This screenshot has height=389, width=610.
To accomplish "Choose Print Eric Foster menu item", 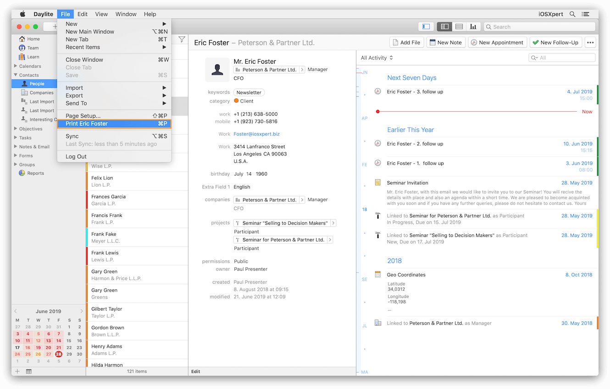I will tap(114, 124).
